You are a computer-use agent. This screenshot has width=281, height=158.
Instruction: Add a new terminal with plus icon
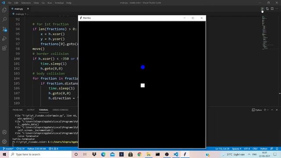[265, 110]
